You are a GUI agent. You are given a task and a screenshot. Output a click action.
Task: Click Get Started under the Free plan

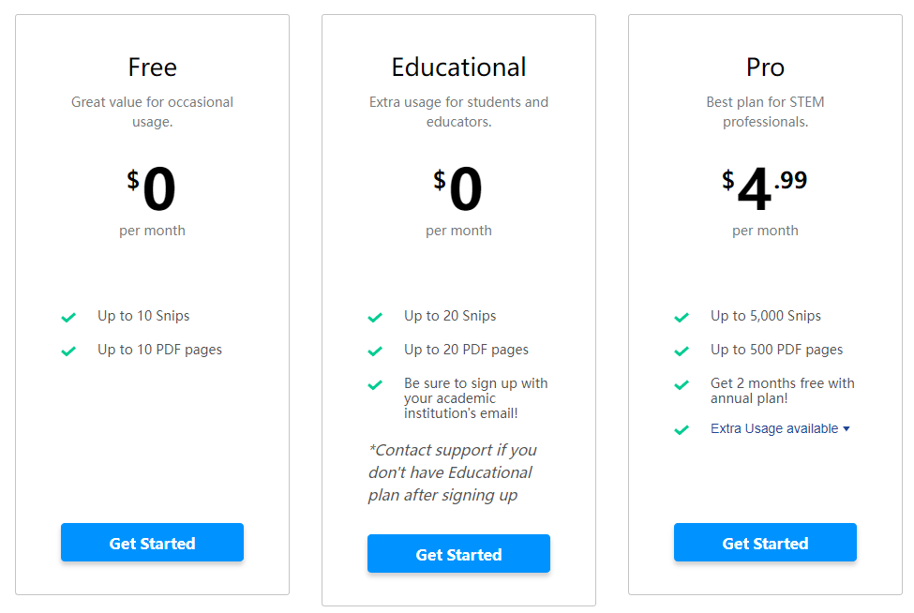152,543
